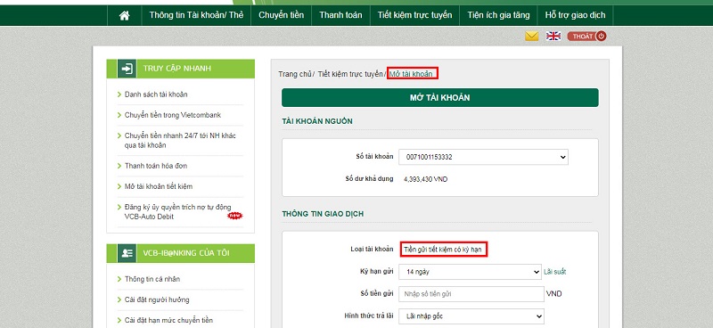Click the arrow beside Danh sách tài khoản
Image resolution: width=713 pixels, height=328 pixels.
coord(119,94)
